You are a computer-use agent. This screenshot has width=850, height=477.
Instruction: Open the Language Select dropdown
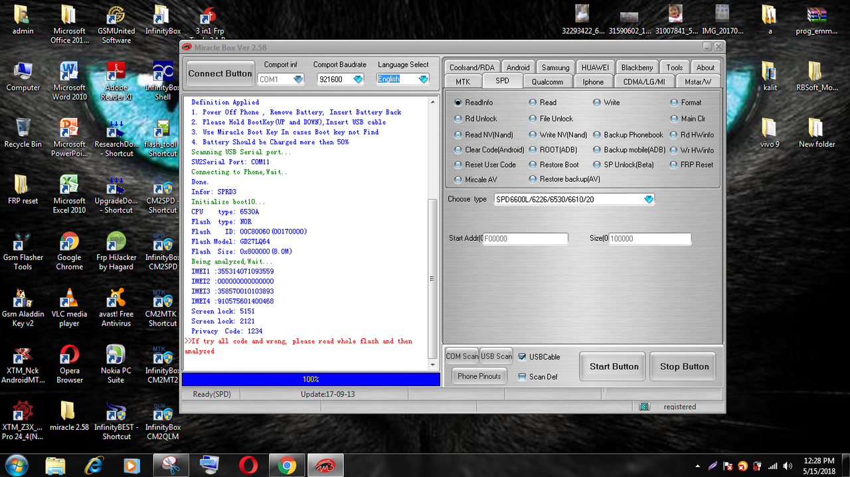coord(423,79)
